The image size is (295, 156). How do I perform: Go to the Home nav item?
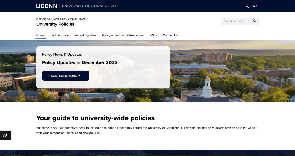tap(40, 35)
